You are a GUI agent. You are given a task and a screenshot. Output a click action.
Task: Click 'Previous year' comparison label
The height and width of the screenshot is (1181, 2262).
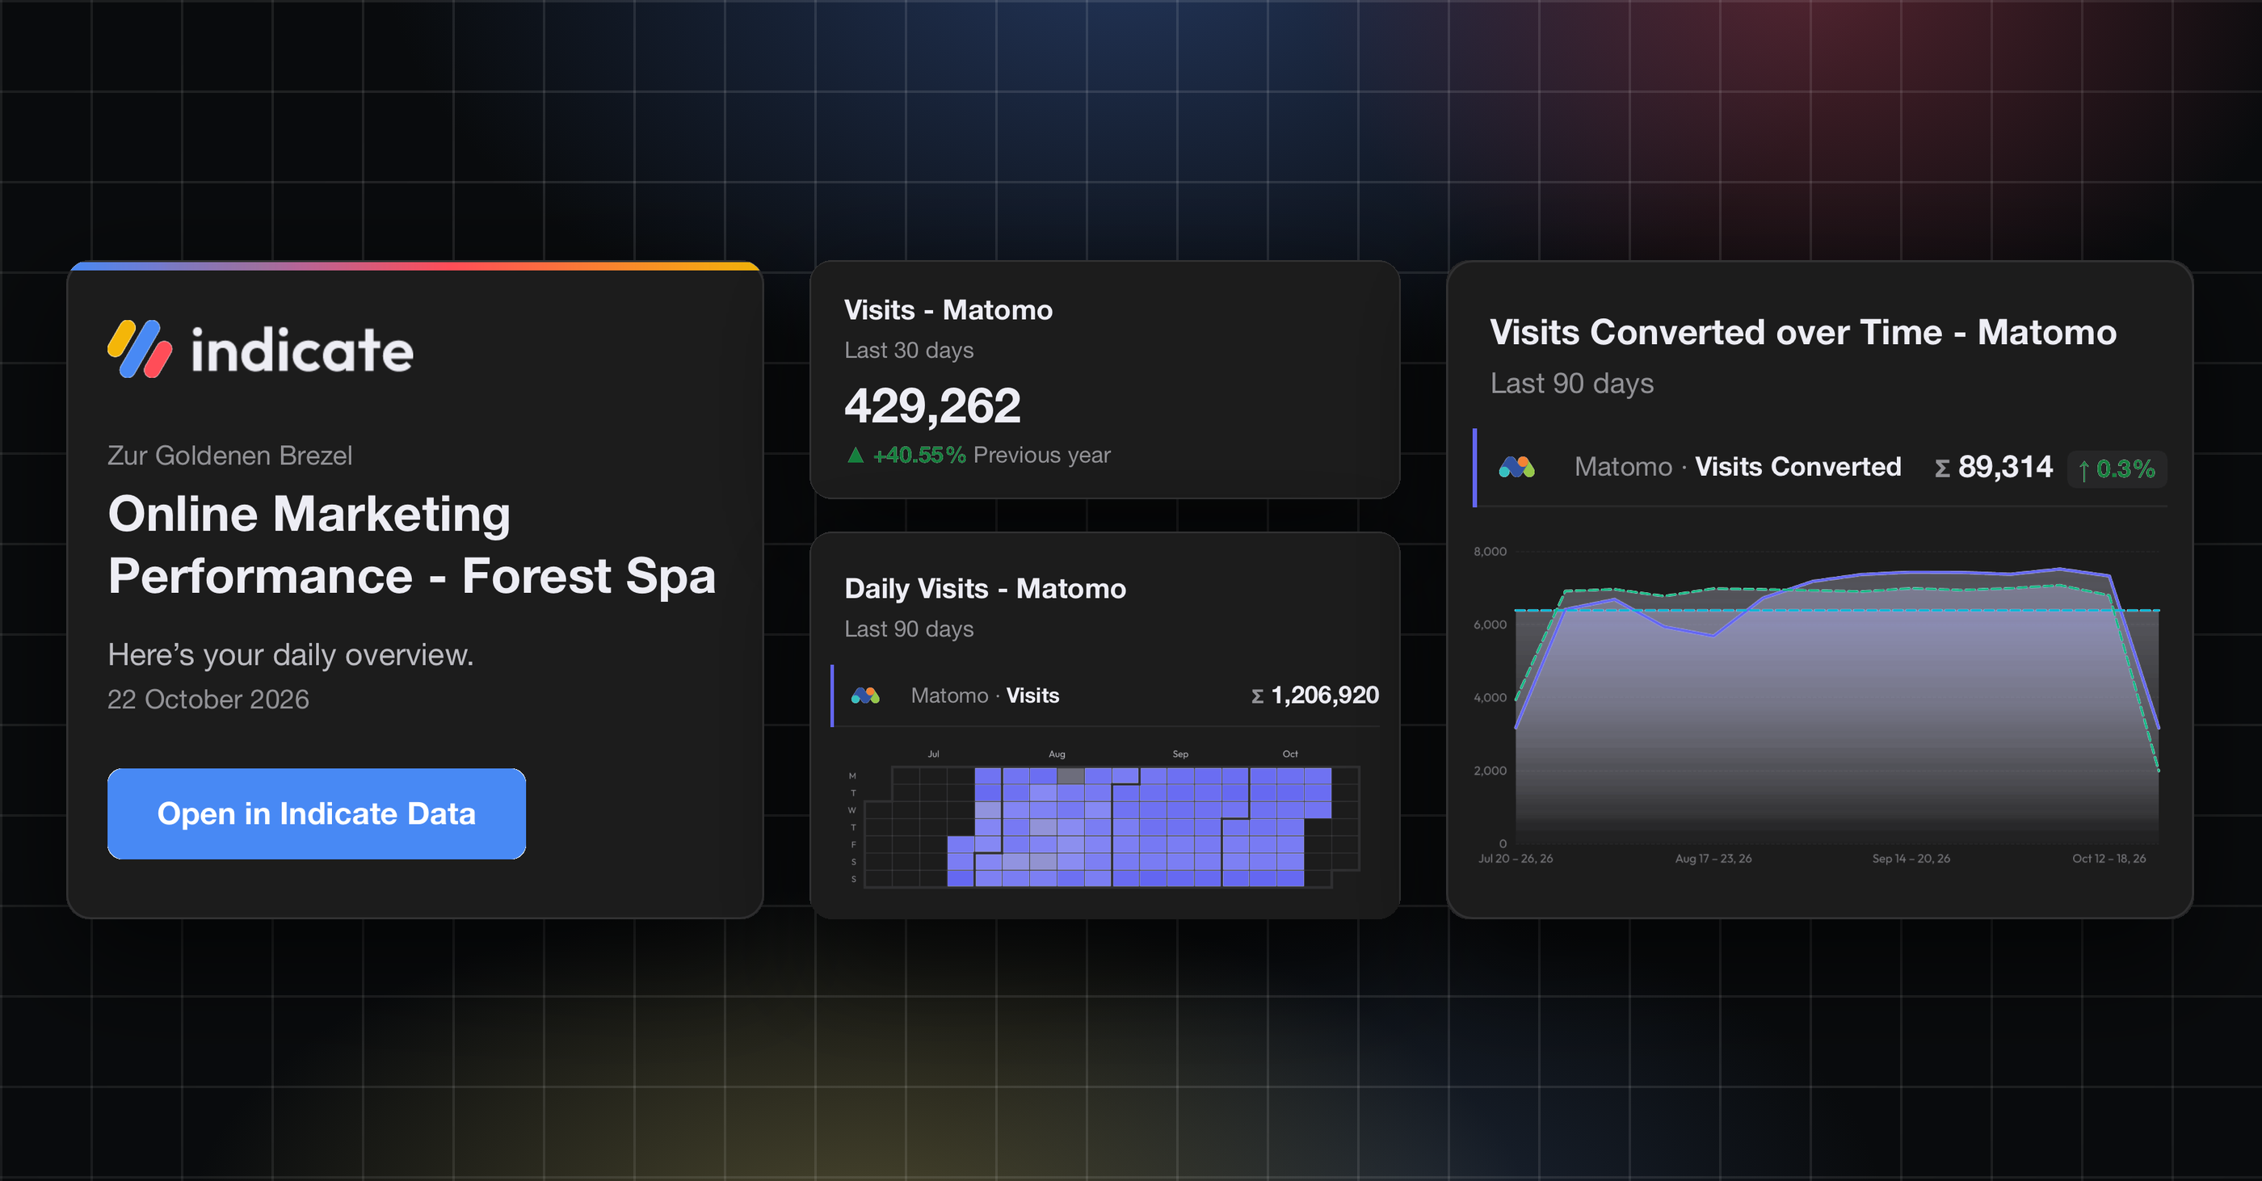[x=1041, y=455]
